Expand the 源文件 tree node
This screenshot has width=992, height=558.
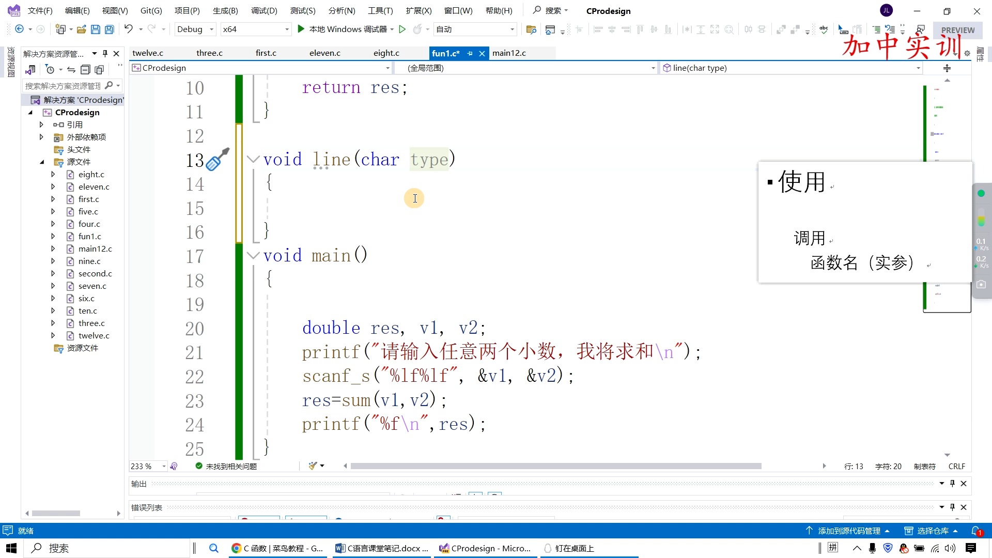tap(43, 162)
